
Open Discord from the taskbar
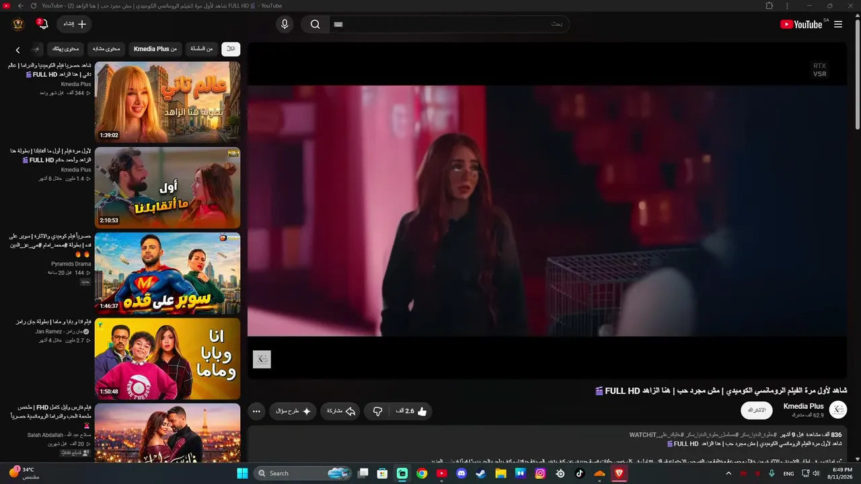461,473
